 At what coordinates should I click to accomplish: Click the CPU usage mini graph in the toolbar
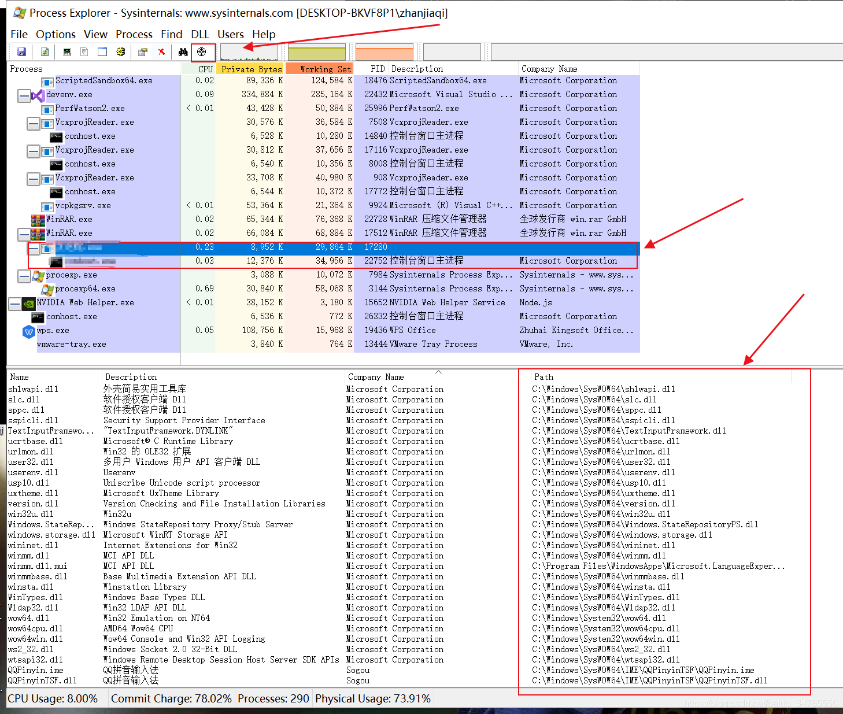coord(249,52)
